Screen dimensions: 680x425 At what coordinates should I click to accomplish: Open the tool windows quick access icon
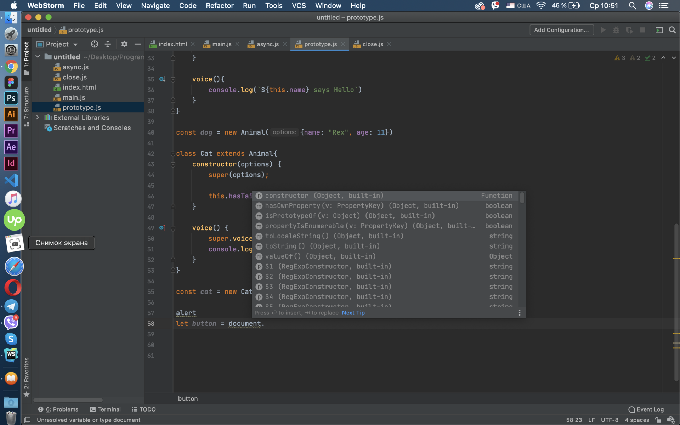tap(27, 420)
